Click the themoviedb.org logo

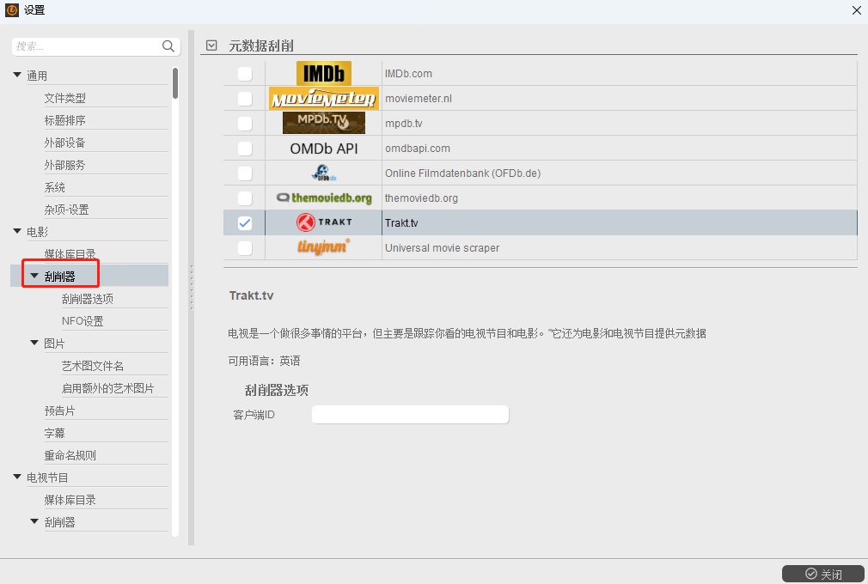pos(324,198)
